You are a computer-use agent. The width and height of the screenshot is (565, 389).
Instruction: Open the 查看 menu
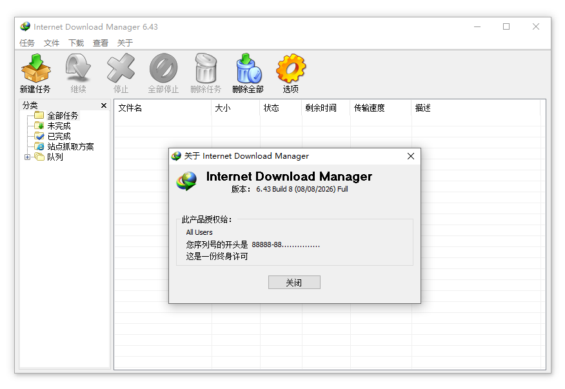tap(101, 43)
